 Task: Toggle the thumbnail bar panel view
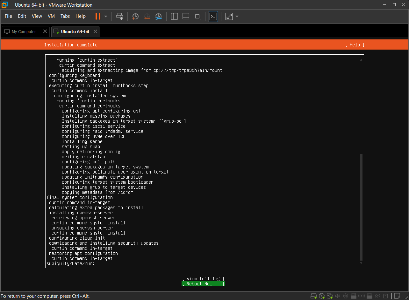186,17
